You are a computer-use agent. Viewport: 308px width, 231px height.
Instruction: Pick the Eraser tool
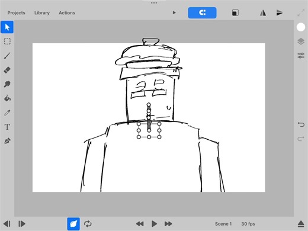point(7,70)
